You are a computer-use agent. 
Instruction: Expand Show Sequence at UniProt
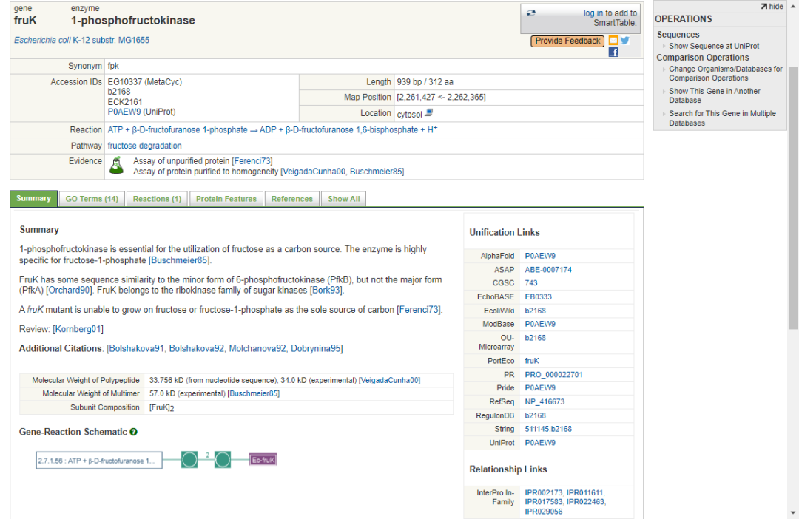click(713, 46)
